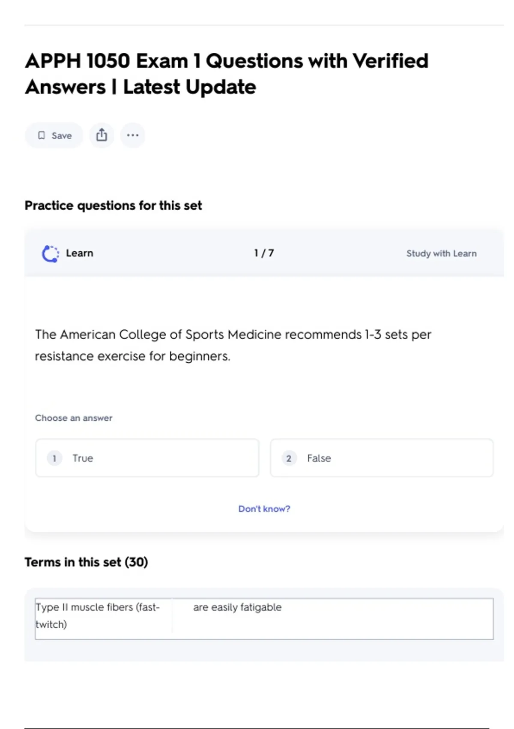This screenshot has width=514, height=729.
Task: Open the three-dot more options menu
Action: (132, 135)
